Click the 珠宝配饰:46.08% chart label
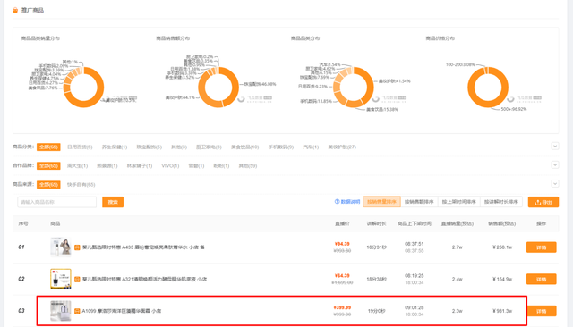Image resolution: width=573 pixels, height=327 pixels. coord(261,84)
